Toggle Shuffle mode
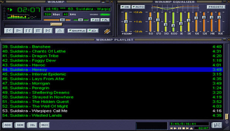This screenshot has width=230, height=131. click(77, 31)
